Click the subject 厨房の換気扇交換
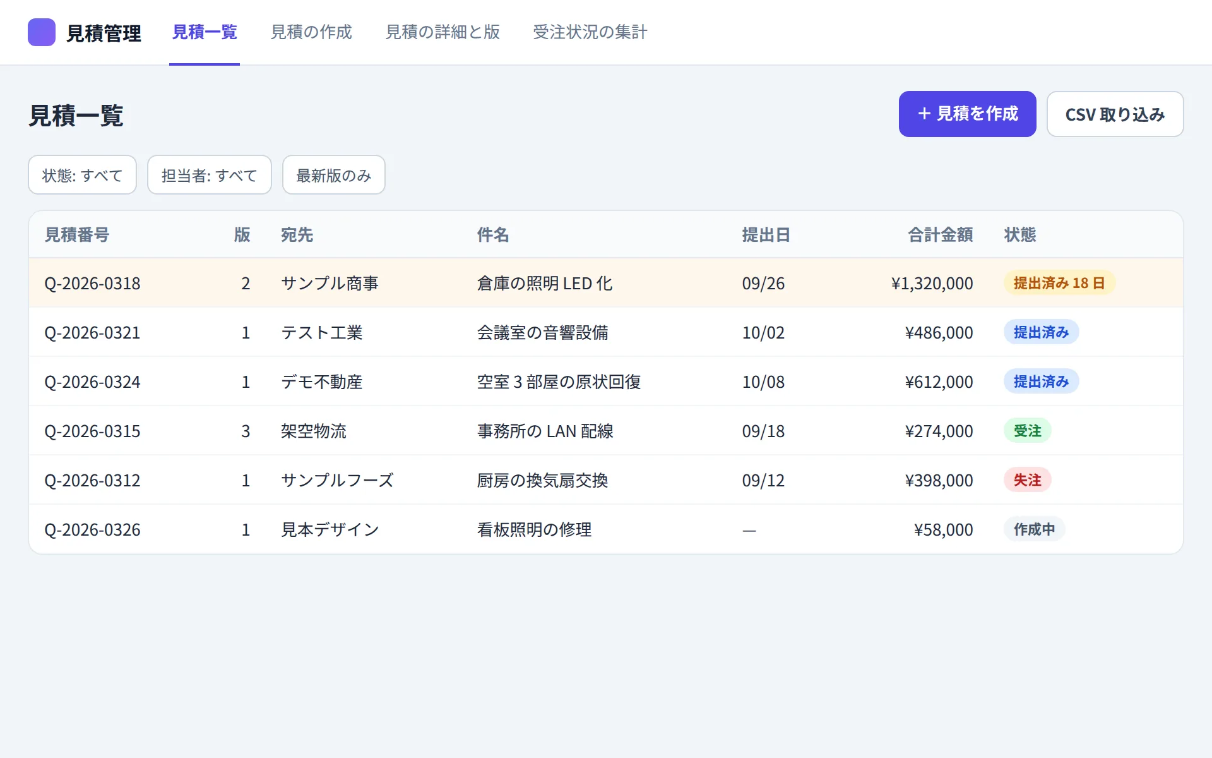Image resolution: width=1212 pixels, height=758 pixels. (x=542, y=480)
